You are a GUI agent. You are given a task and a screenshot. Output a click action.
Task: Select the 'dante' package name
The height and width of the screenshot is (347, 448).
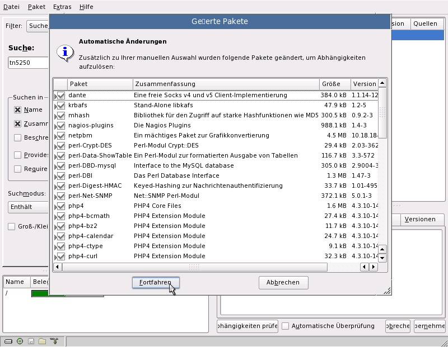77,95
